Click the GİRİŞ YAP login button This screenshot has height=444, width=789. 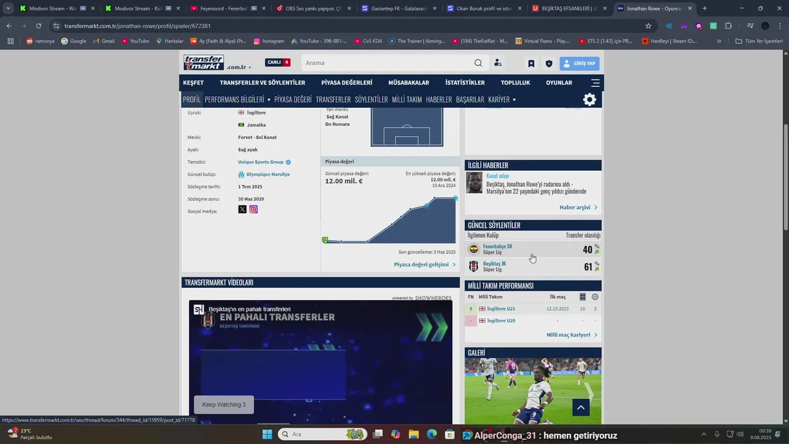579,64
